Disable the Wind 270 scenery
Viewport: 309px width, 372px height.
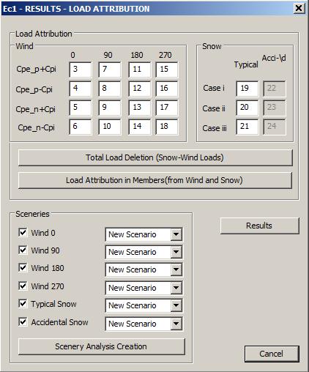(23, 286)
